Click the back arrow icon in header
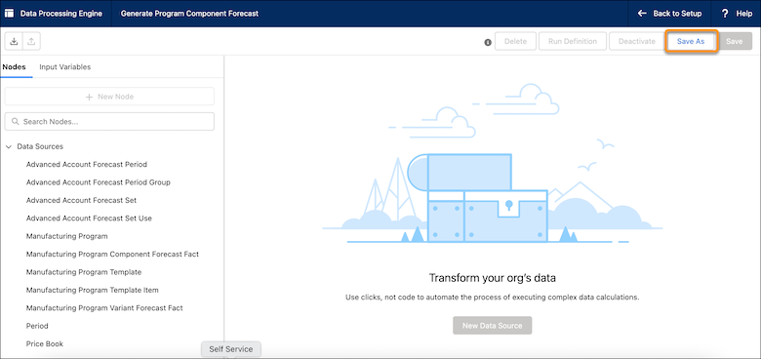Screen dimensions: 761x359 (x=642, y=14)
